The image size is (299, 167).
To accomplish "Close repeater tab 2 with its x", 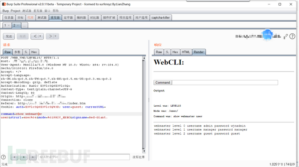I will pyautogui.click(x=18, y=26).
